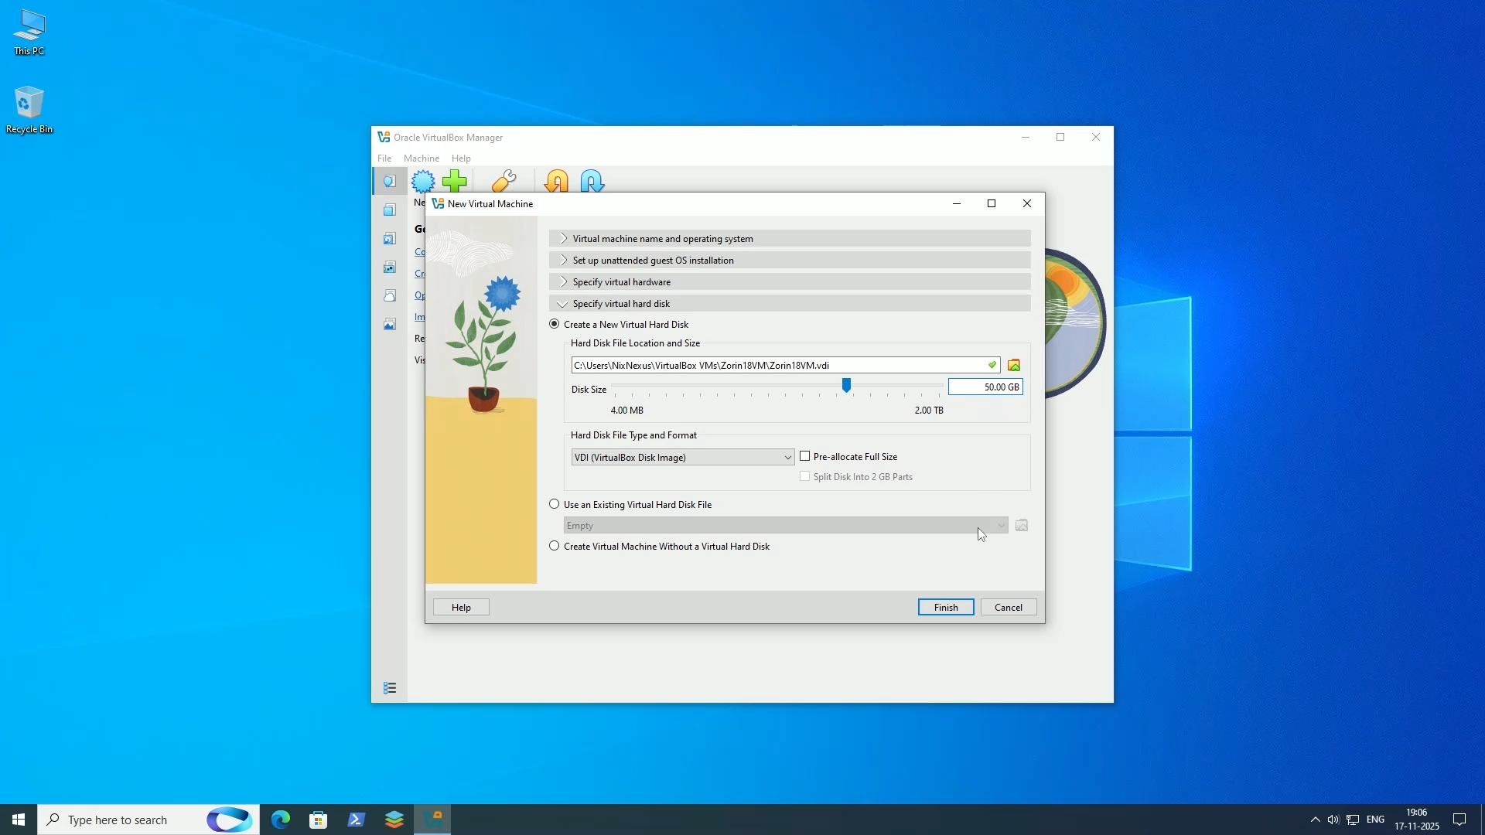Select the orange Import appliance icon
The image size is (1485, 835).
click(x=556, y=180)
